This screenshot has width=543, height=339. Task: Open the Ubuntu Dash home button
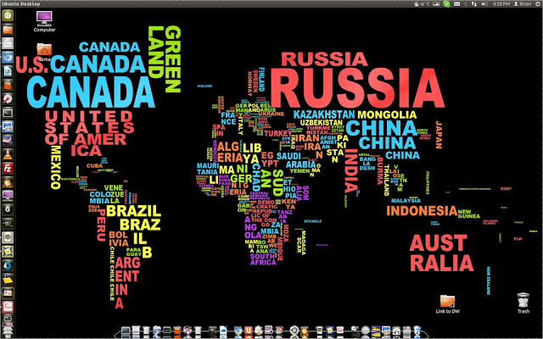click(x=8, y=15)
